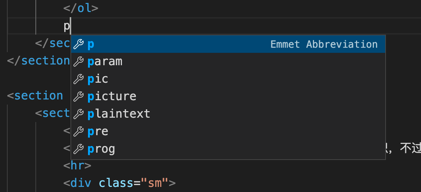Select 'picture' in the suggestion list
This screenshot has height=192, width=421.
coord(112,97)
